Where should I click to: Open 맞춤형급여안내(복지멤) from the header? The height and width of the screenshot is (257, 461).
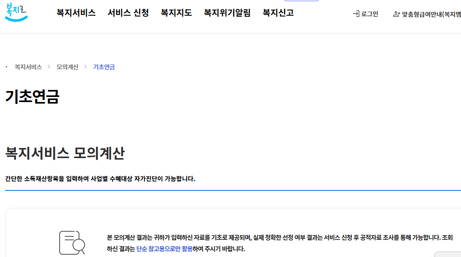pos(431,13)
